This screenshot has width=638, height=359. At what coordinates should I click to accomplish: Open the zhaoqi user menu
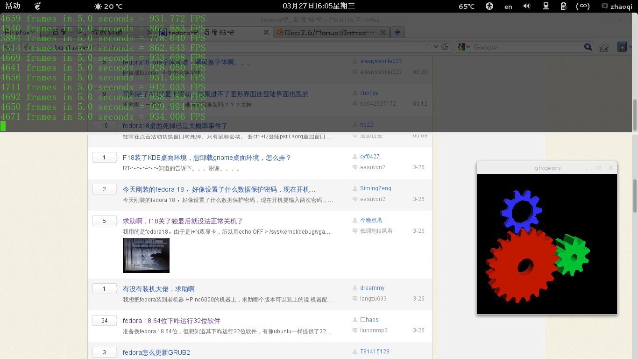click(617, 6)
